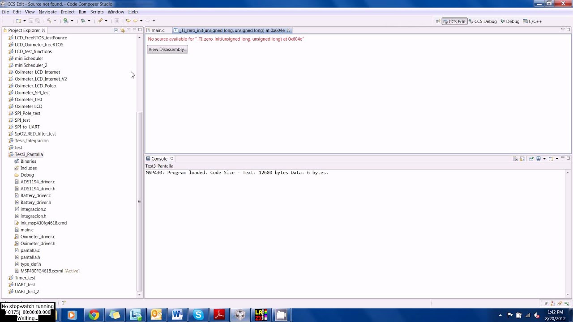573x322 pixels.
Task: Switch to CCS Debug perspective
Action: click(483, 21)
